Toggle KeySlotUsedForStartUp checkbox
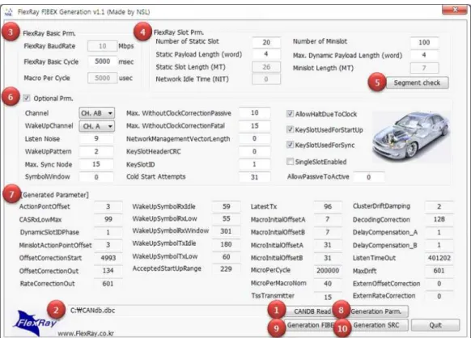471x338 pixels. (x=290, y=129)
